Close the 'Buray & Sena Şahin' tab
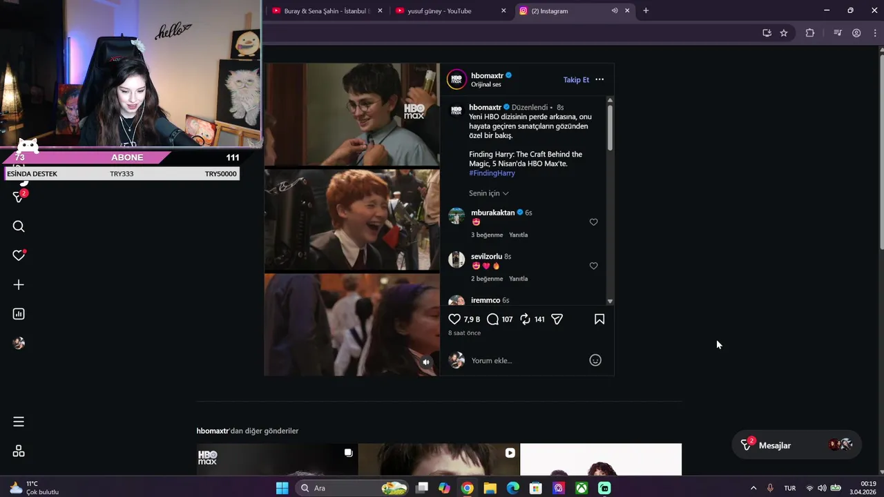 pyautogui.click(x=380, y=11)
